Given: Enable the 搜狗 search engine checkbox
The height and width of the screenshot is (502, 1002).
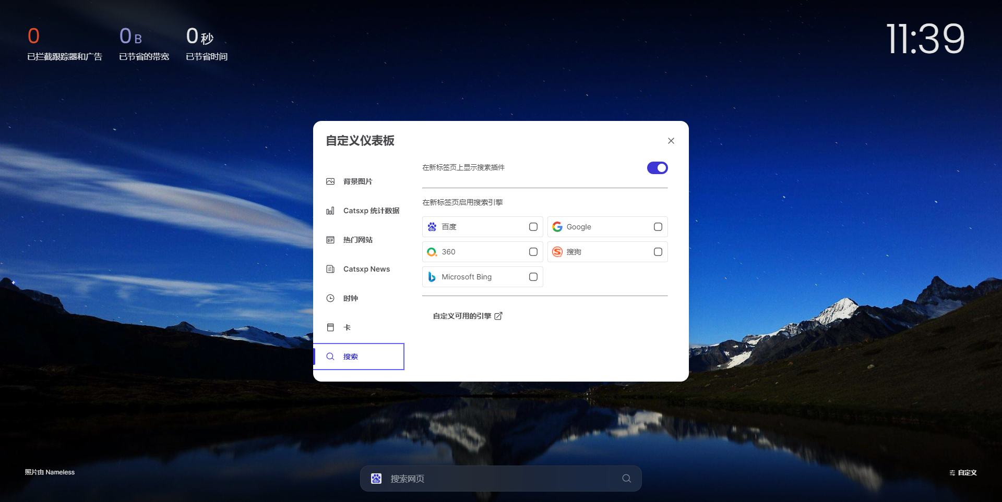Looking at the screenshot, I should point(658,252).
